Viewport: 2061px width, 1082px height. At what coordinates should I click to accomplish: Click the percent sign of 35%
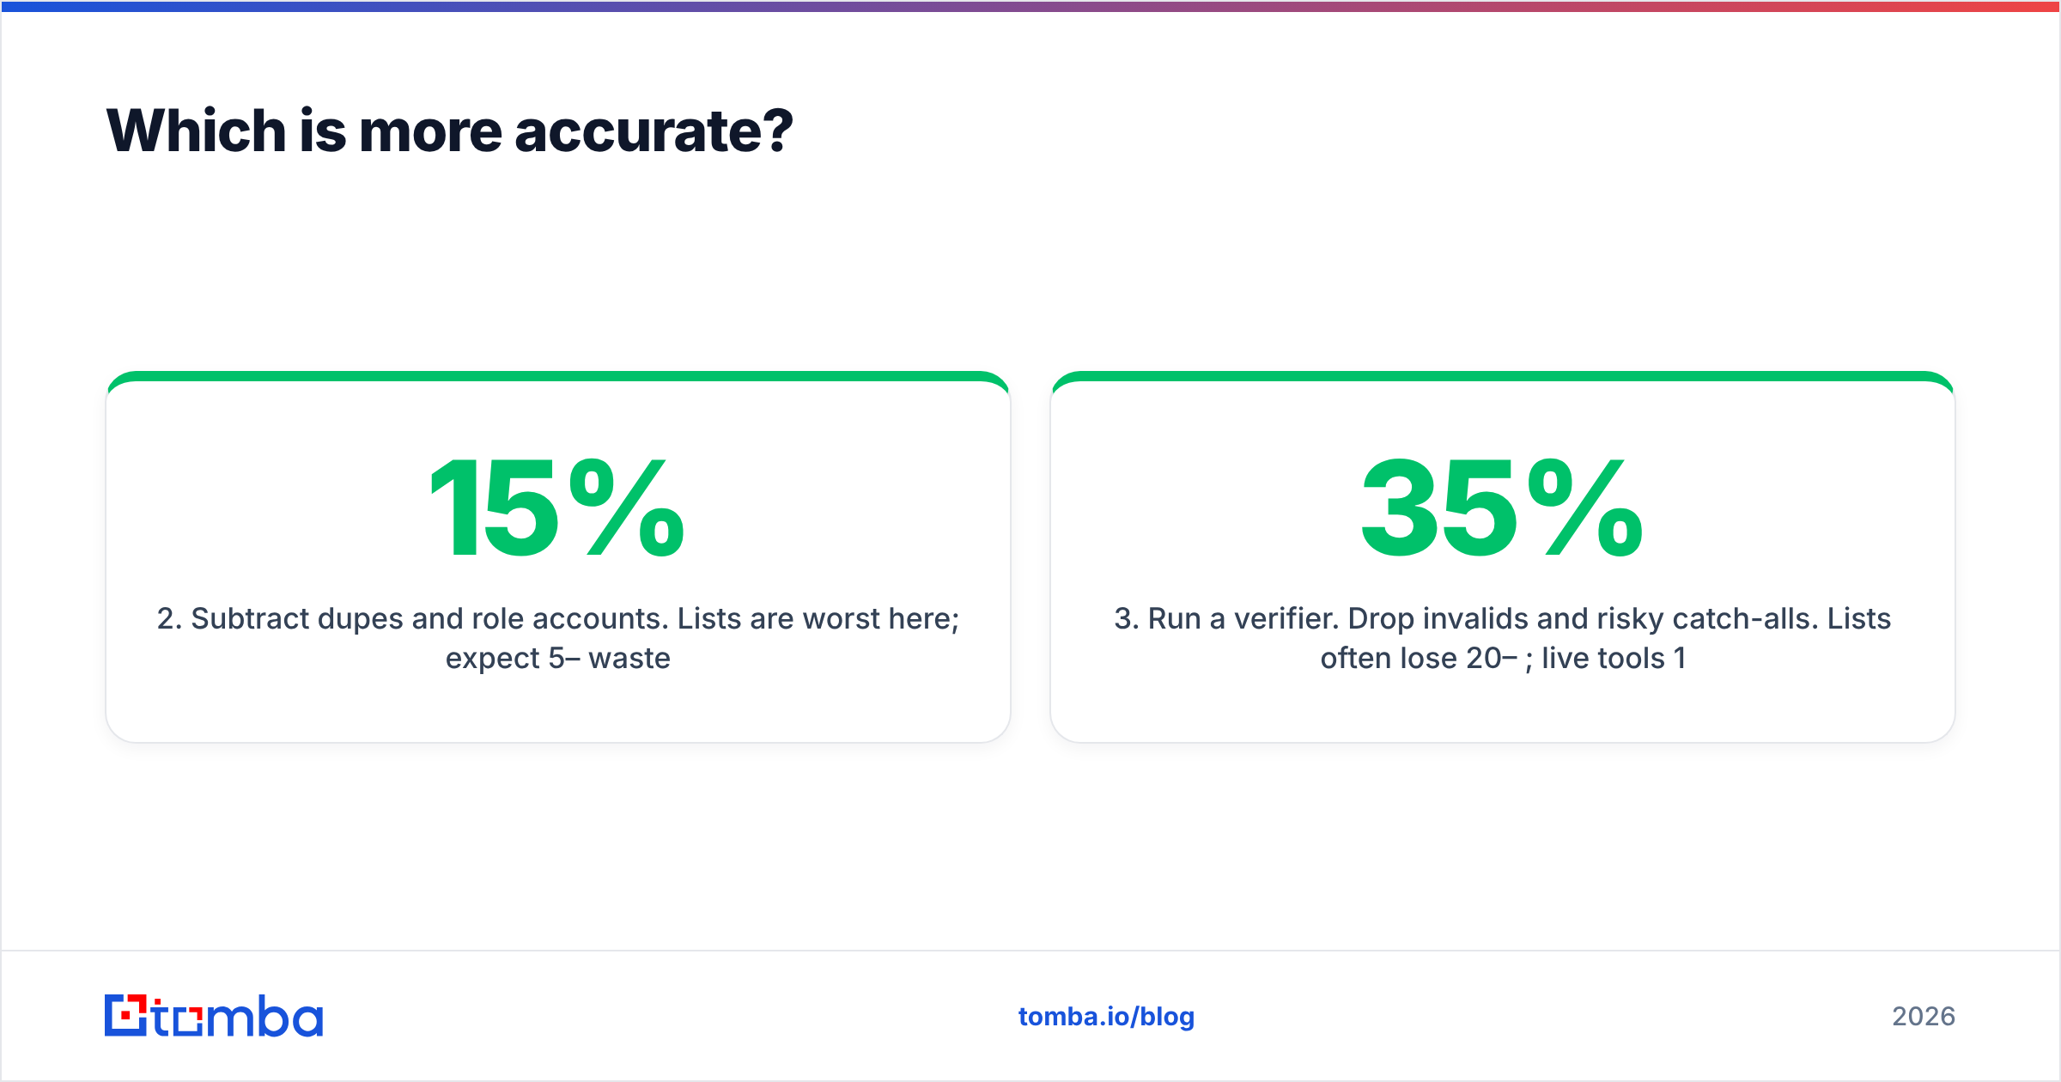[x=1585, y=508]
